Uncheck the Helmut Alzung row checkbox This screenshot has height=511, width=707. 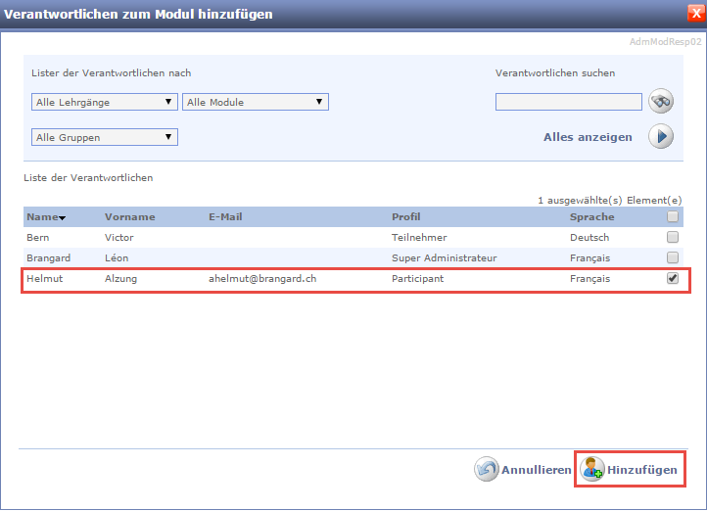coord(672,278)
